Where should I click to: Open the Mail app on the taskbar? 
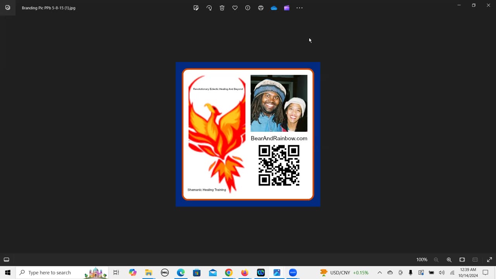pos(213,272)
